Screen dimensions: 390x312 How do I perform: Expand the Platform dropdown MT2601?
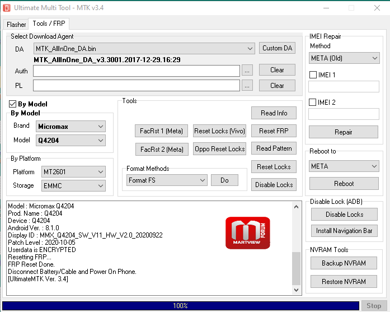[x=73, y=172]
